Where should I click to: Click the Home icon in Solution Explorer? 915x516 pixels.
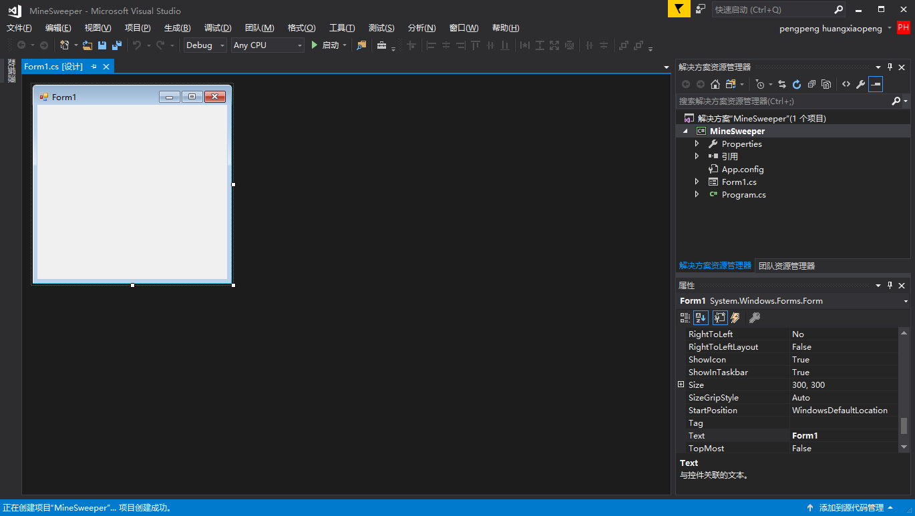715,84
